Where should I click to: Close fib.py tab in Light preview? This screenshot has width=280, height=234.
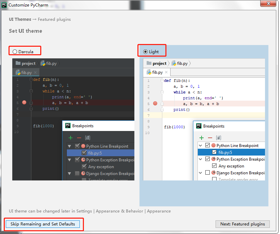click(166, 72)
